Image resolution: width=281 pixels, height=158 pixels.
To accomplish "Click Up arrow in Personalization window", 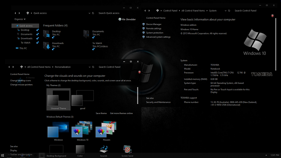I will pyautogui.click(x=21, y=67).
